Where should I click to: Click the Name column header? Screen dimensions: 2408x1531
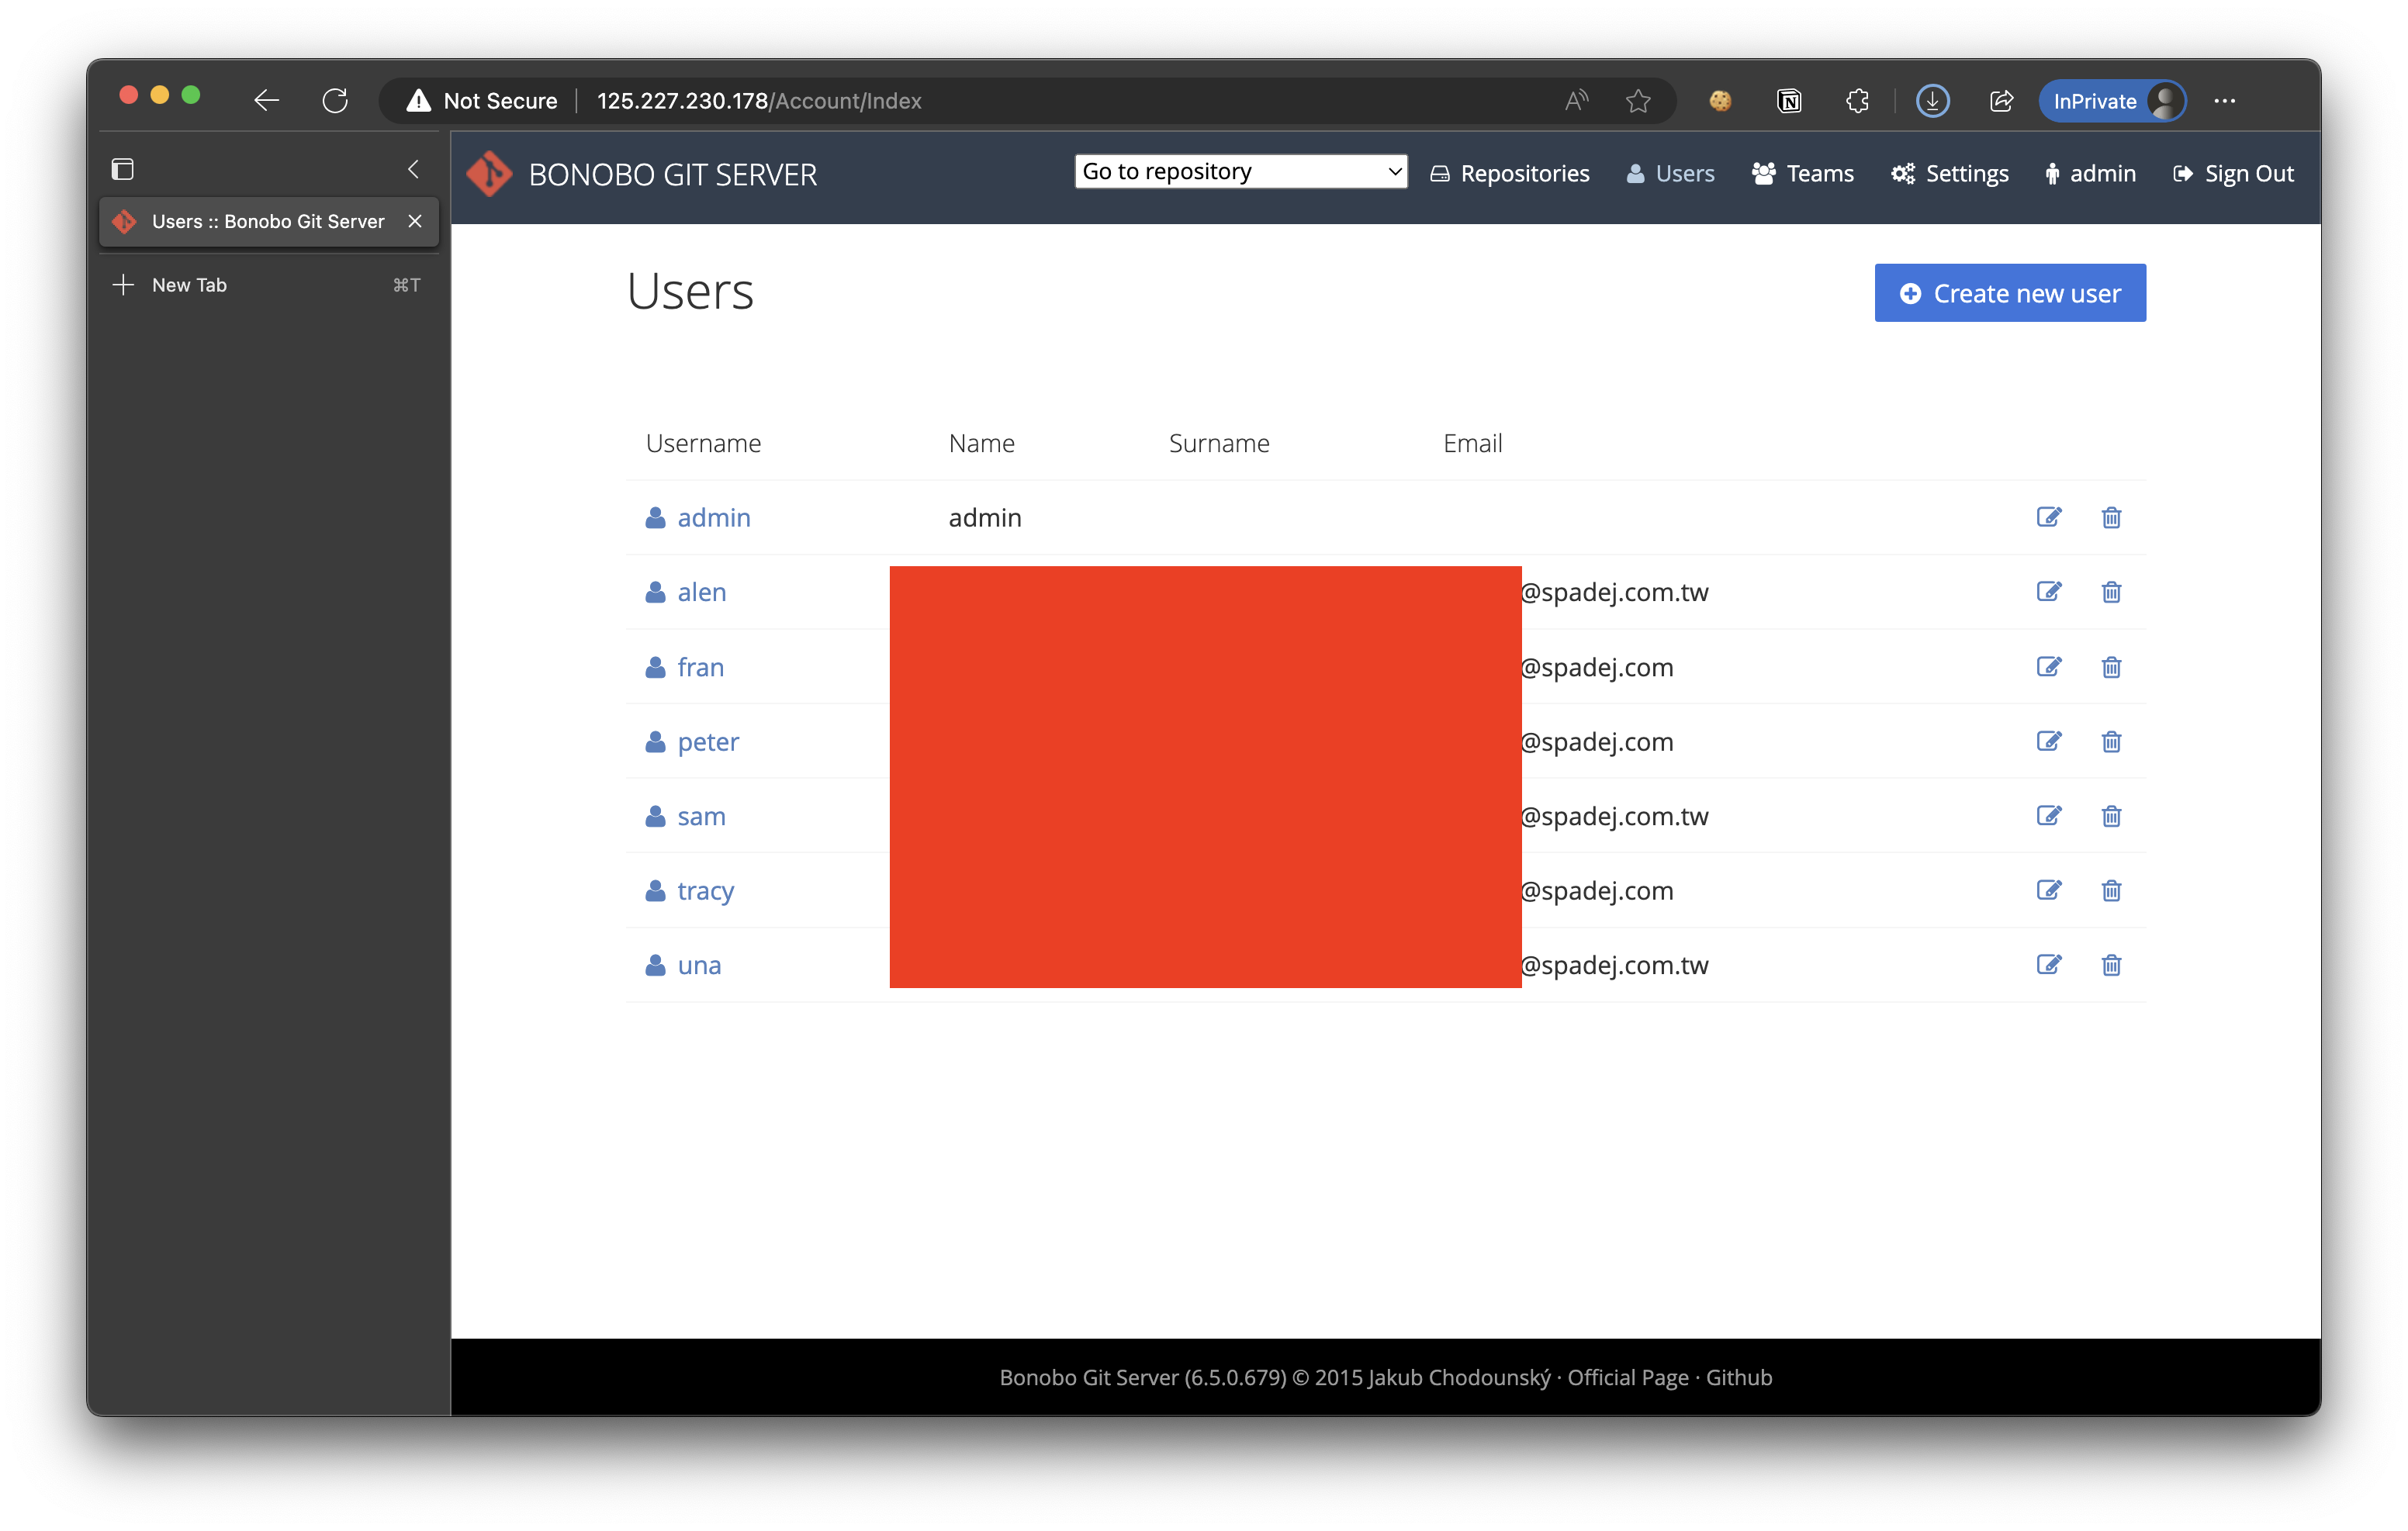click(981, 443)
